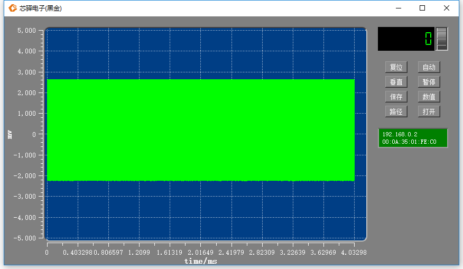Click the 自动 auto button
This screenshot has width=463, height=269.
(x=429, y=67)
